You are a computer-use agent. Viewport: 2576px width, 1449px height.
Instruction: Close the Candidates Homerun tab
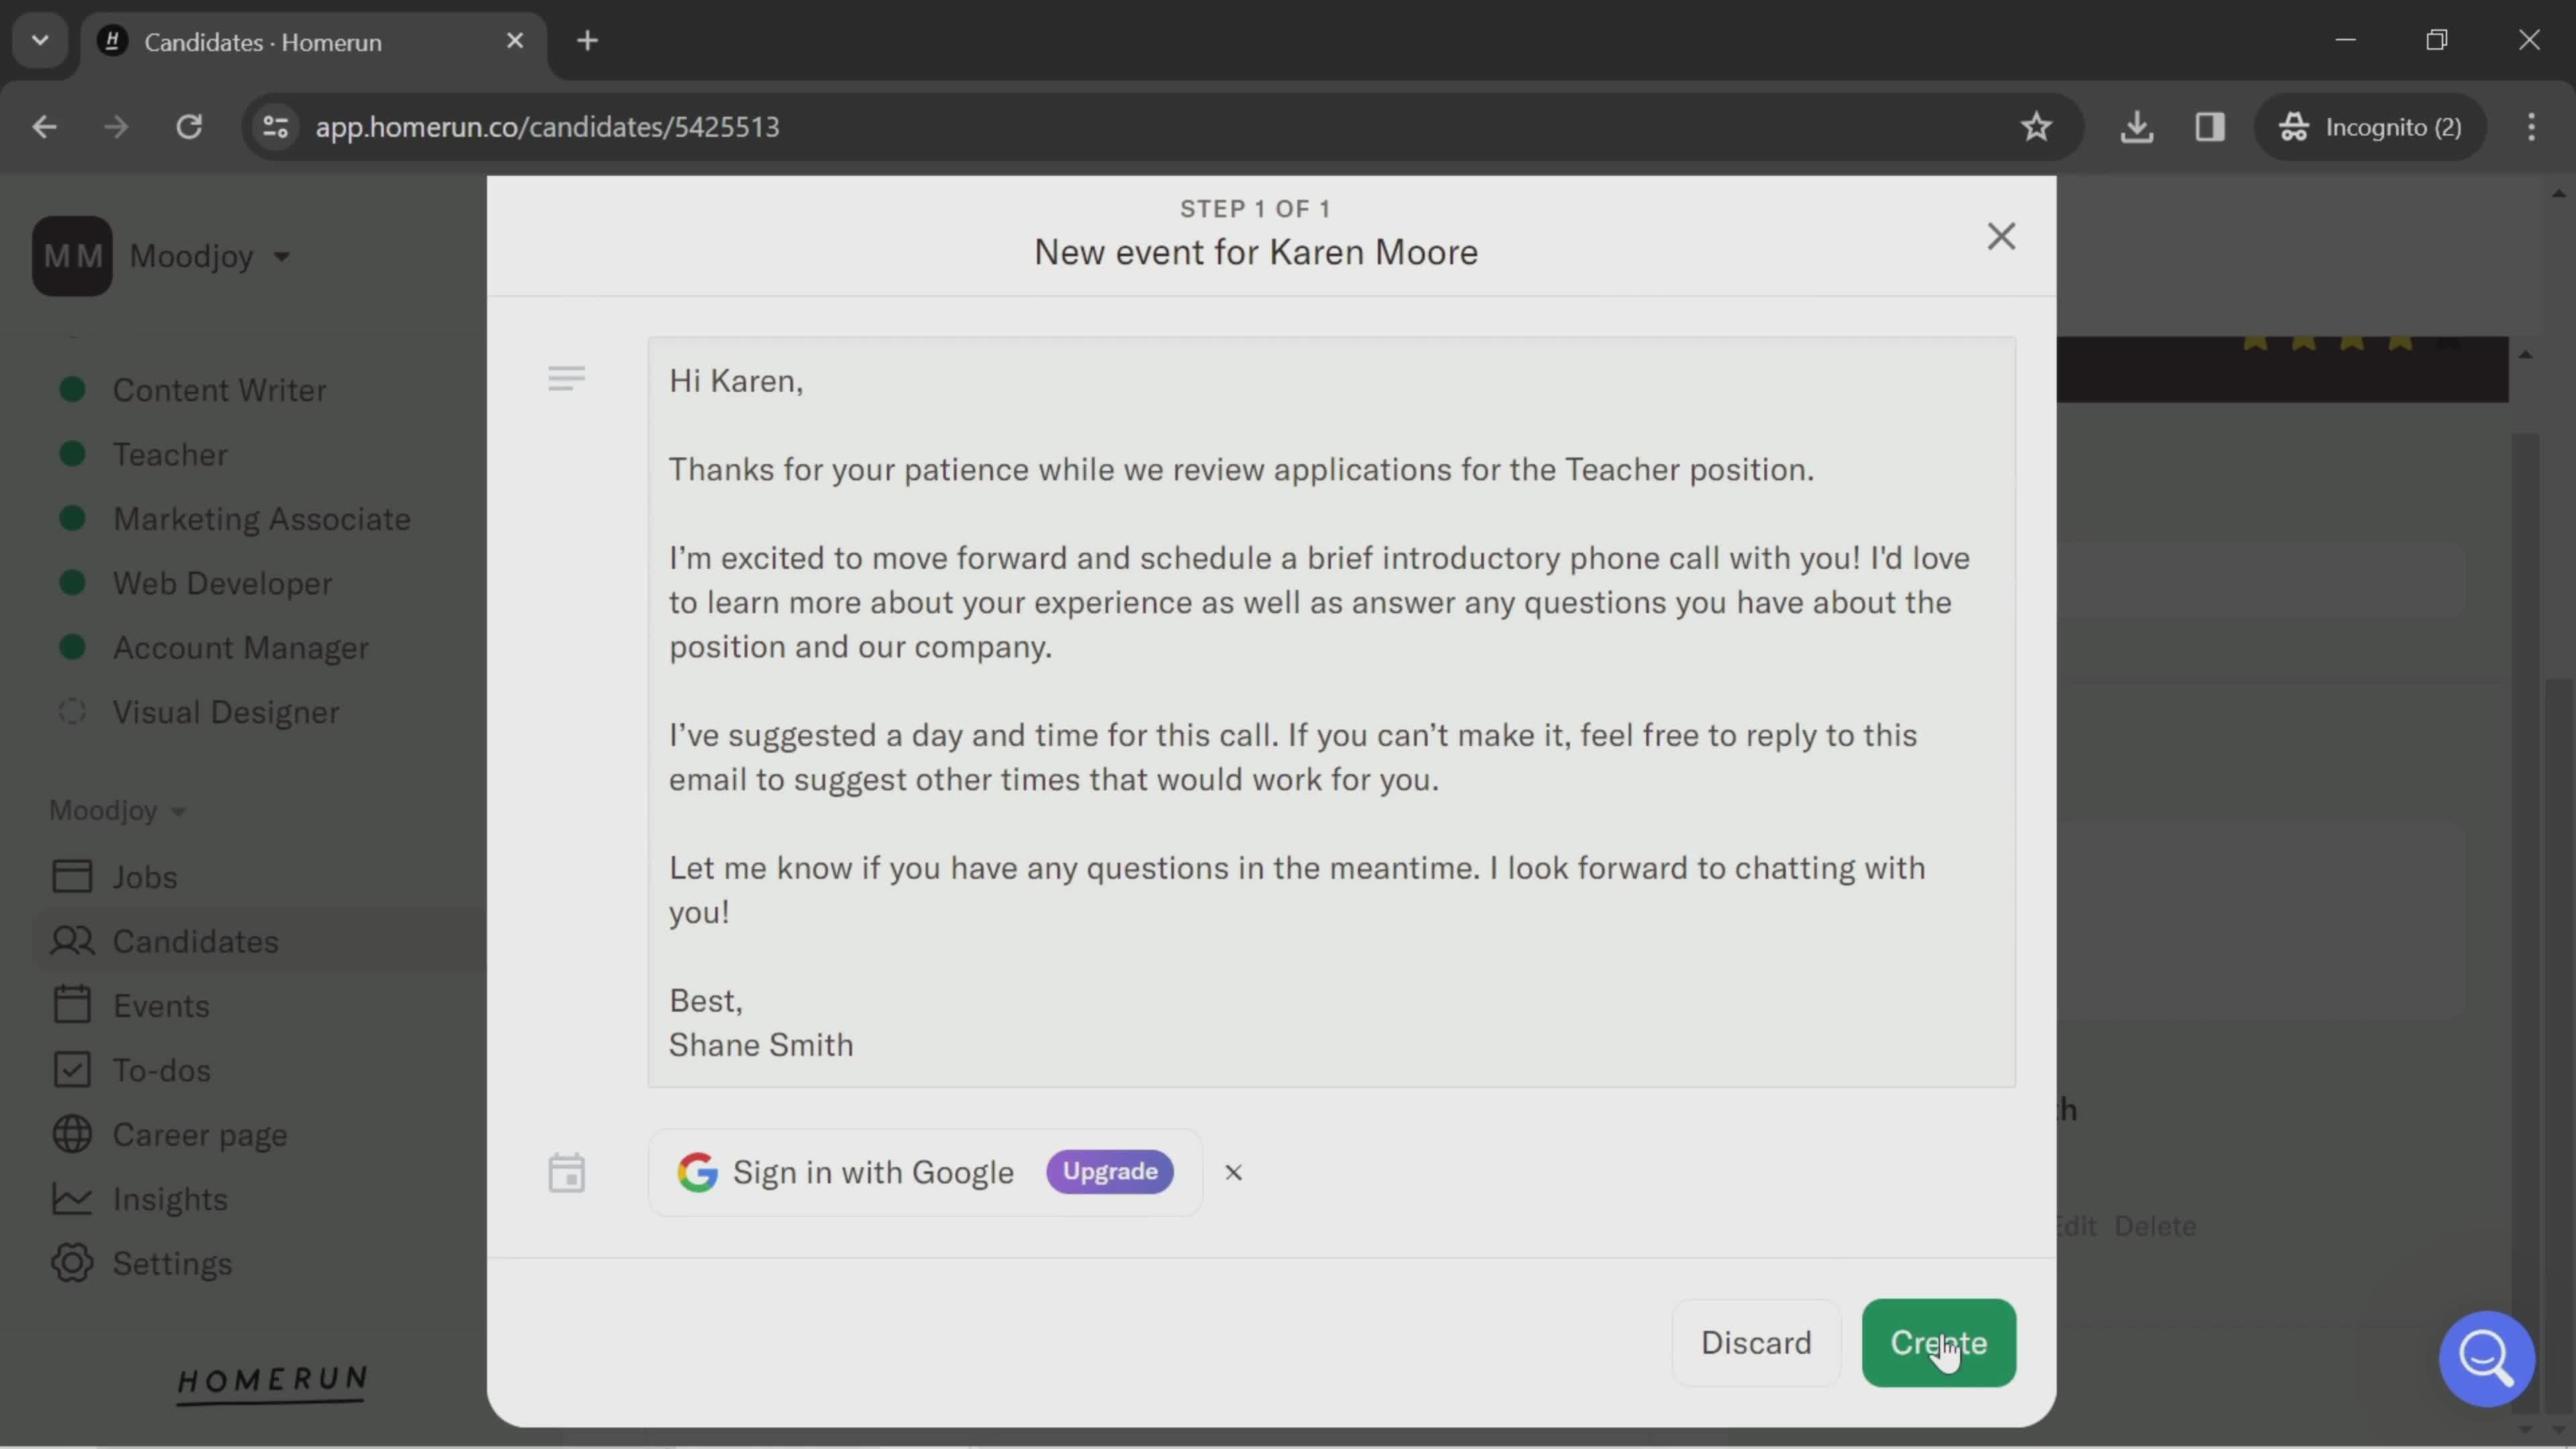pyautogui.click(x=515, y=41)
